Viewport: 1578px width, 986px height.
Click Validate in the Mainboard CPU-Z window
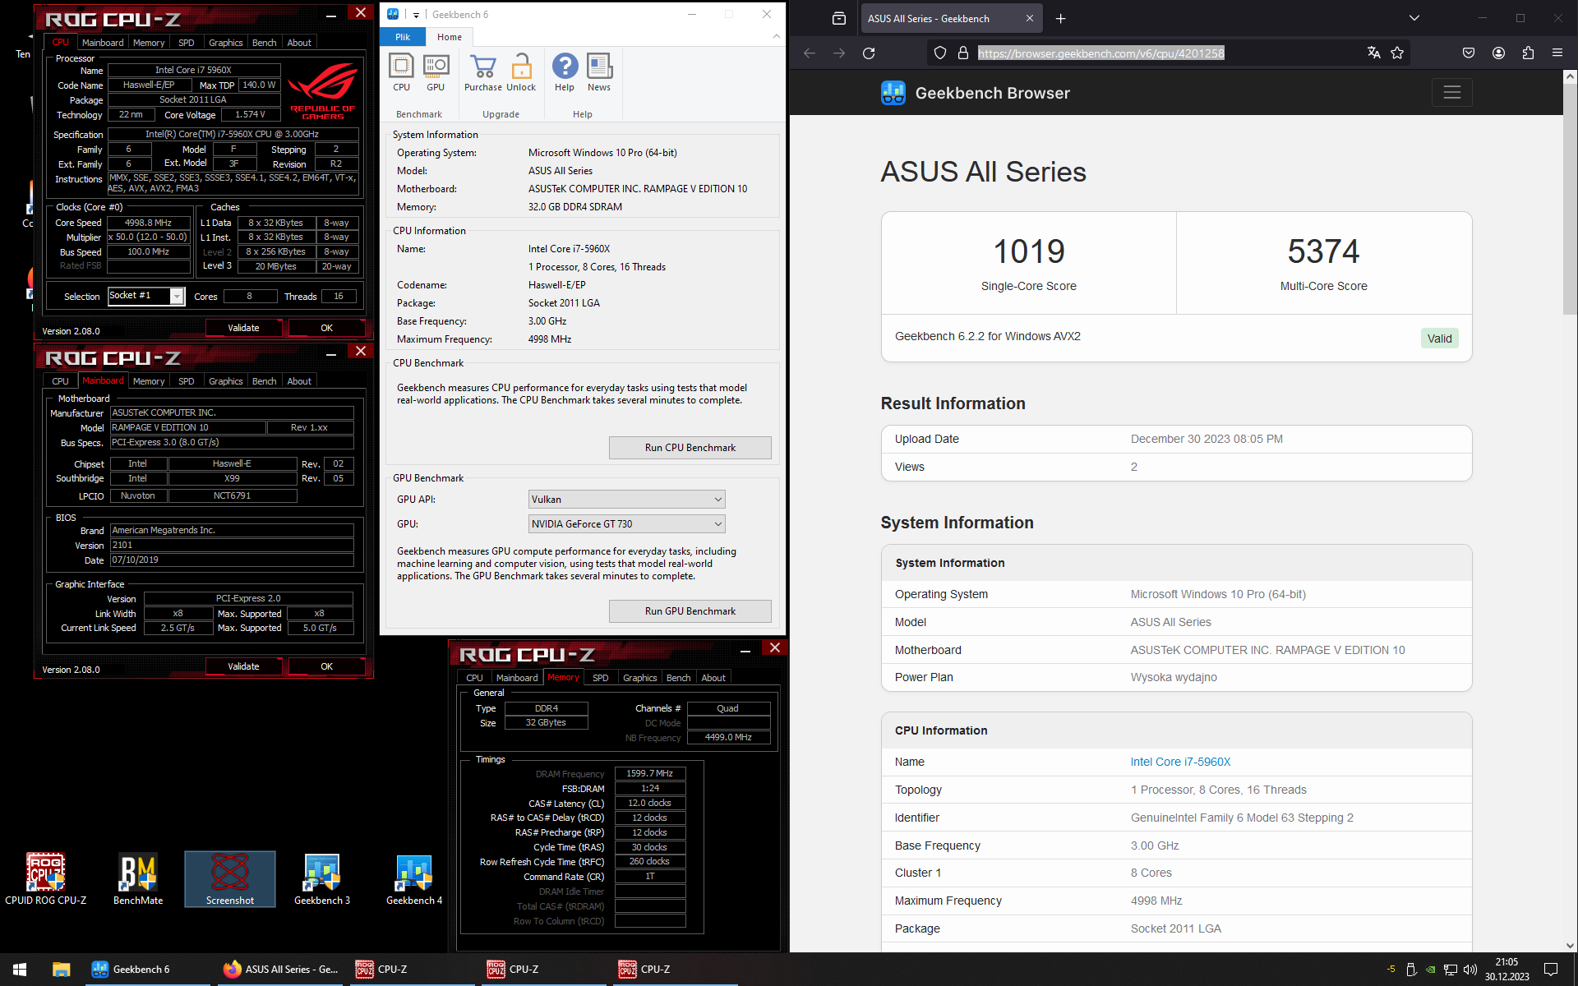[x=243, y=666]
